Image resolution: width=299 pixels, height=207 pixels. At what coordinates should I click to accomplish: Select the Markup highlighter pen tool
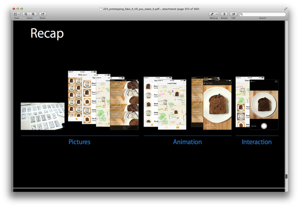(212, 14)
